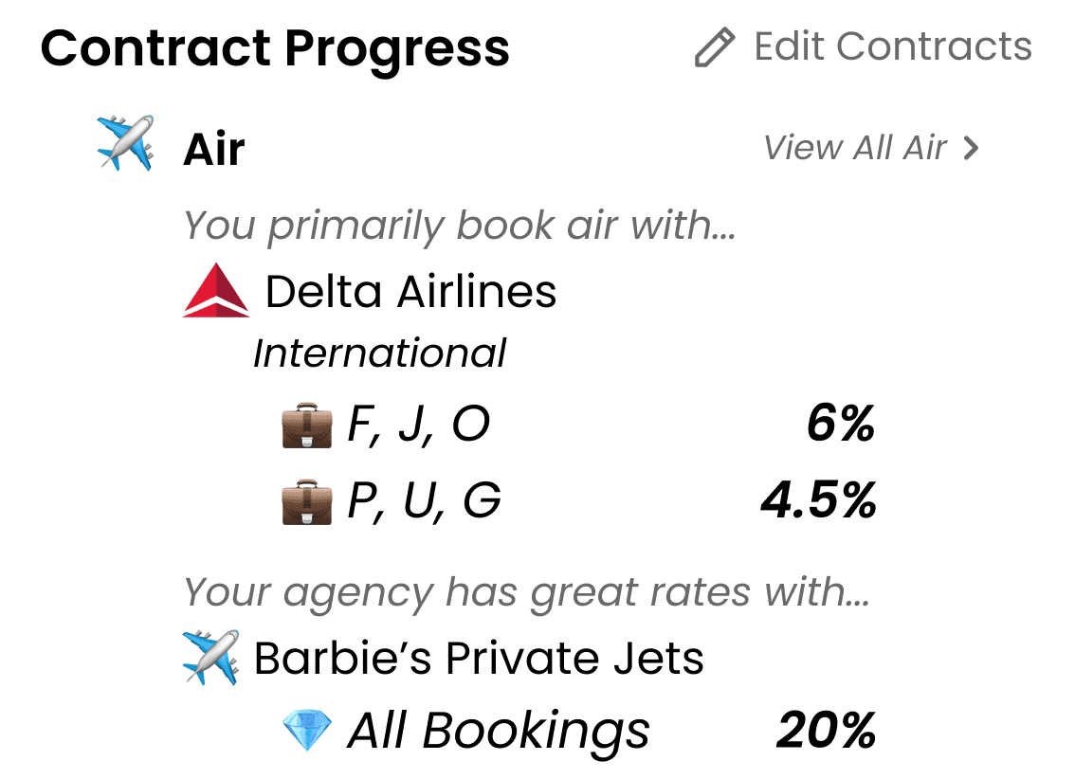Select the Delta Airlines name
Screen dimensions: 1075x779
pos(410,291)
